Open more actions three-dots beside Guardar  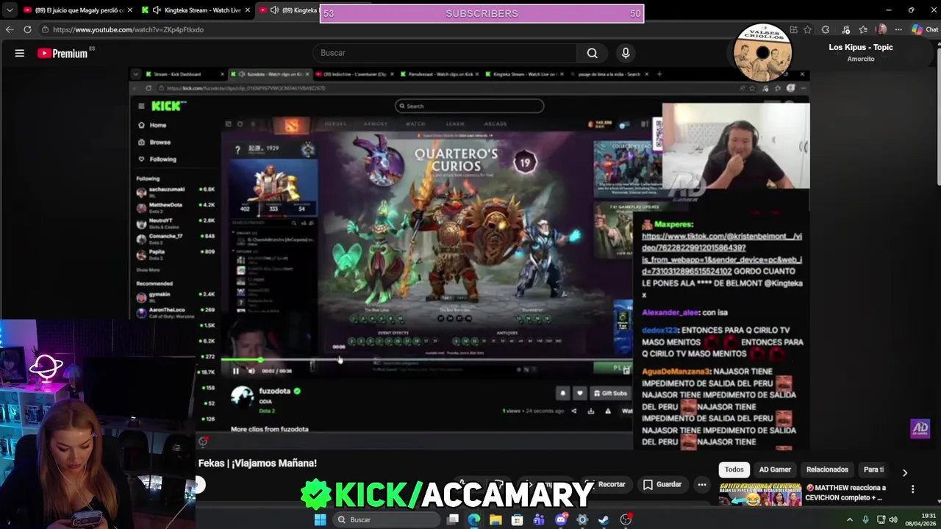click(702, 484)
